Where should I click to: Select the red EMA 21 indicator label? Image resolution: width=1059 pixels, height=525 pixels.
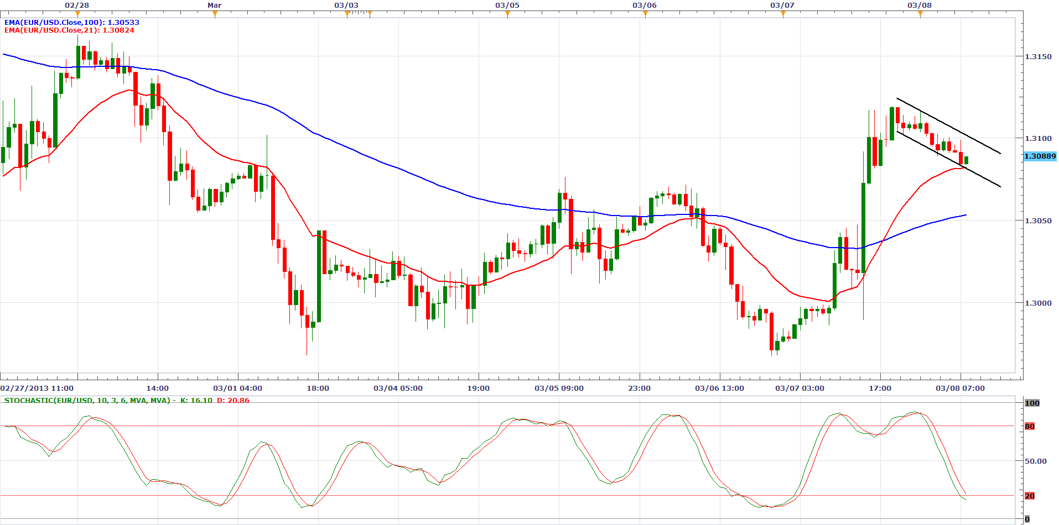[69, 30]
